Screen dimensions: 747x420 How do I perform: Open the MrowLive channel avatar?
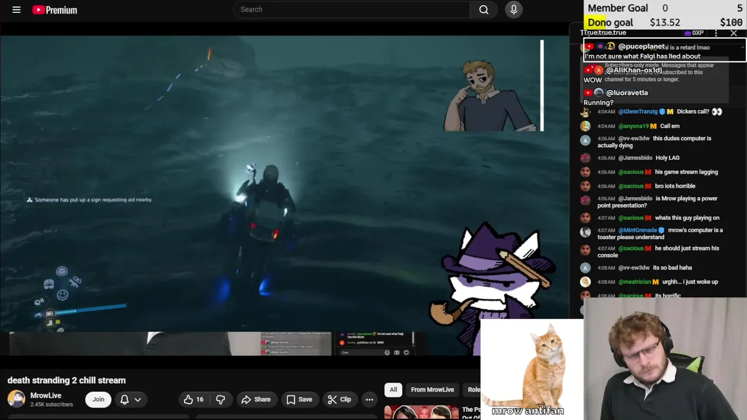(16, 399)
